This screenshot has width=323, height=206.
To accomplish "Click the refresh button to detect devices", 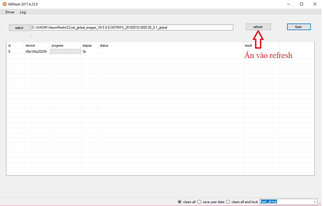I will [258, 27].
